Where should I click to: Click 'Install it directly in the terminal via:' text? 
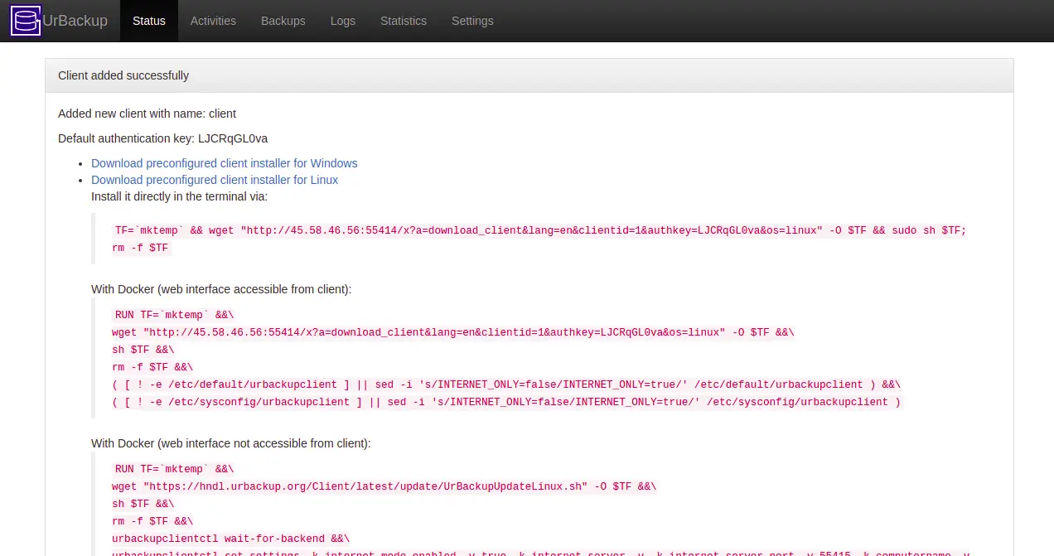coord(180,196)
